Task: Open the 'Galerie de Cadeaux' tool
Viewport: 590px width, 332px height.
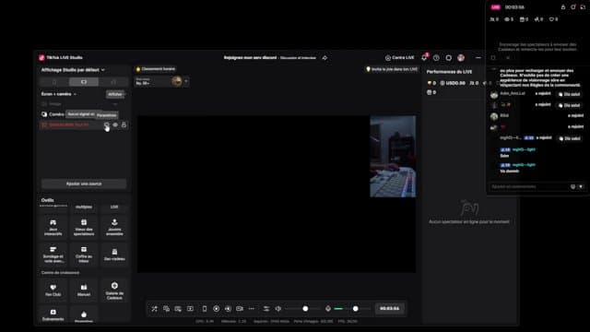Action: [x=114, y=290]
